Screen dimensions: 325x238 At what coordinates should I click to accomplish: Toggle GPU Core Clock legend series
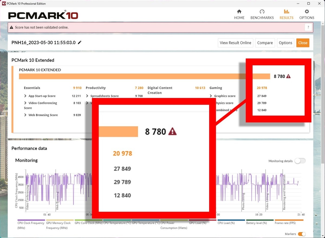pos(88,222)
